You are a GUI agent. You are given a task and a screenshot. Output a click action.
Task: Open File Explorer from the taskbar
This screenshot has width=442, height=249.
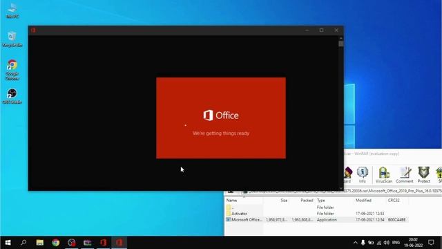pos(40,243)
